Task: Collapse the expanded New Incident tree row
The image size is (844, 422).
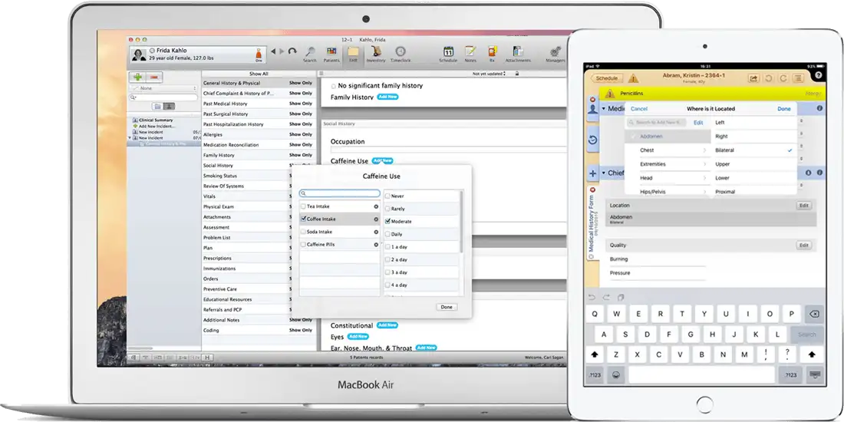Action: coord(130,138)
